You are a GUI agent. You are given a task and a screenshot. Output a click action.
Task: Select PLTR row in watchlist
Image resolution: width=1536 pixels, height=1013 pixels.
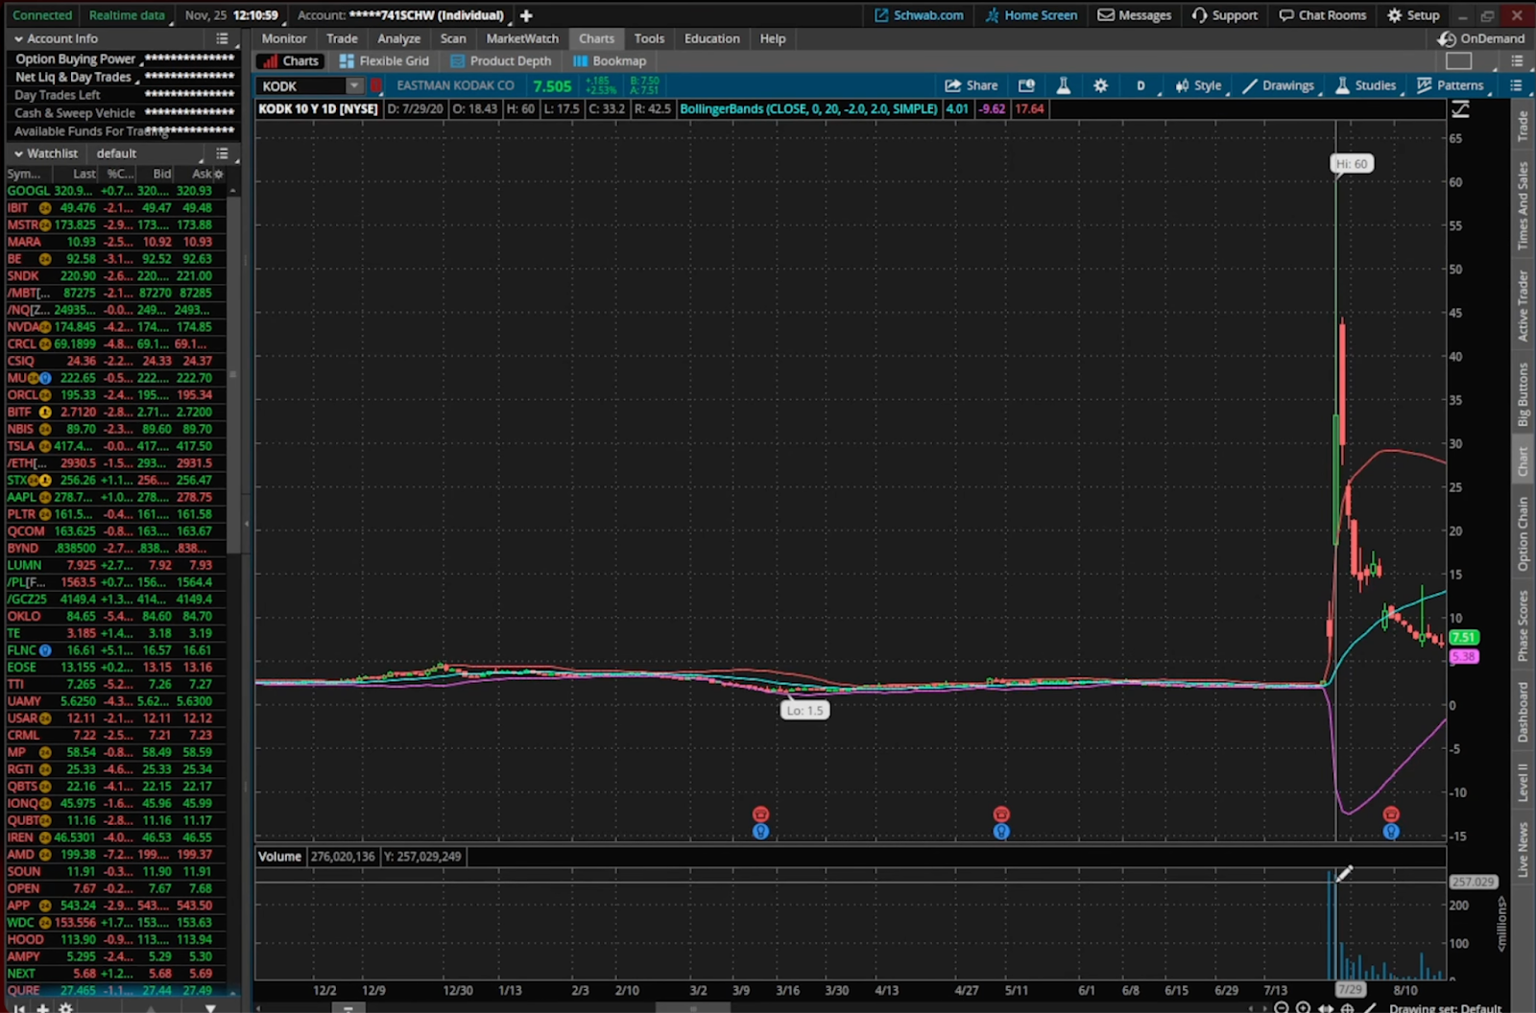click(x=115, y=514)
